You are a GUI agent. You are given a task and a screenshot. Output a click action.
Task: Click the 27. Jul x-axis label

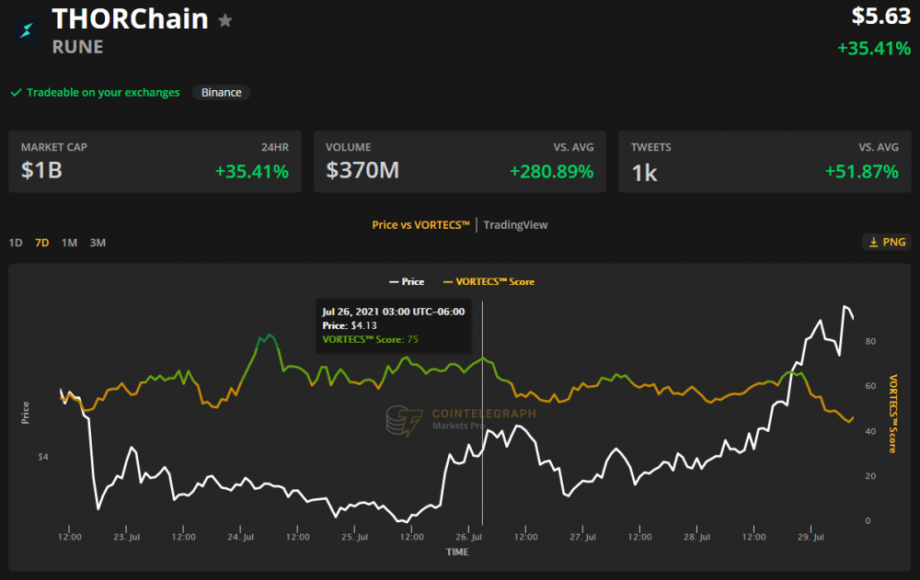click(582, 537)
